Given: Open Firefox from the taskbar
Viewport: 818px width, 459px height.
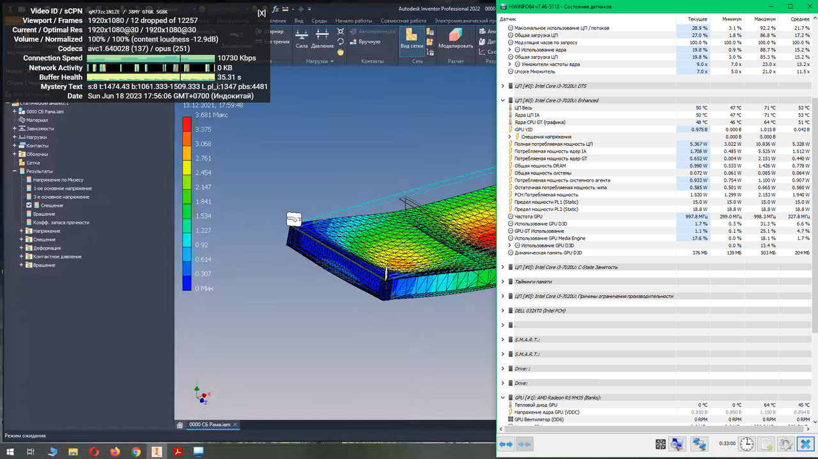Looking at the screenshot, I should click(x=115, y=451).
